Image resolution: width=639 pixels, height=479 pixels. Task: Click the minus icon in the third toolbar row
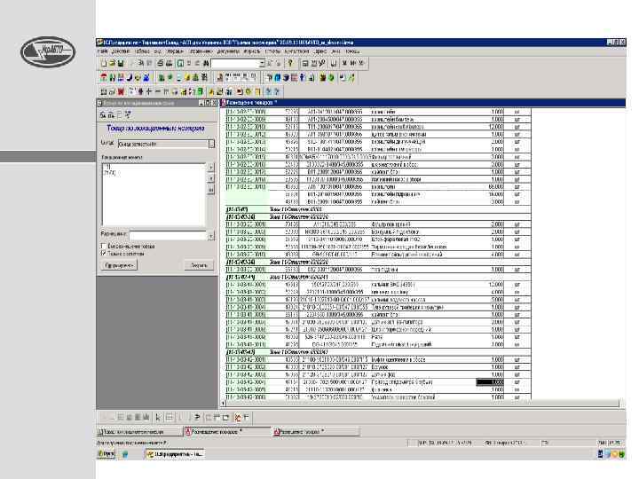157,91
